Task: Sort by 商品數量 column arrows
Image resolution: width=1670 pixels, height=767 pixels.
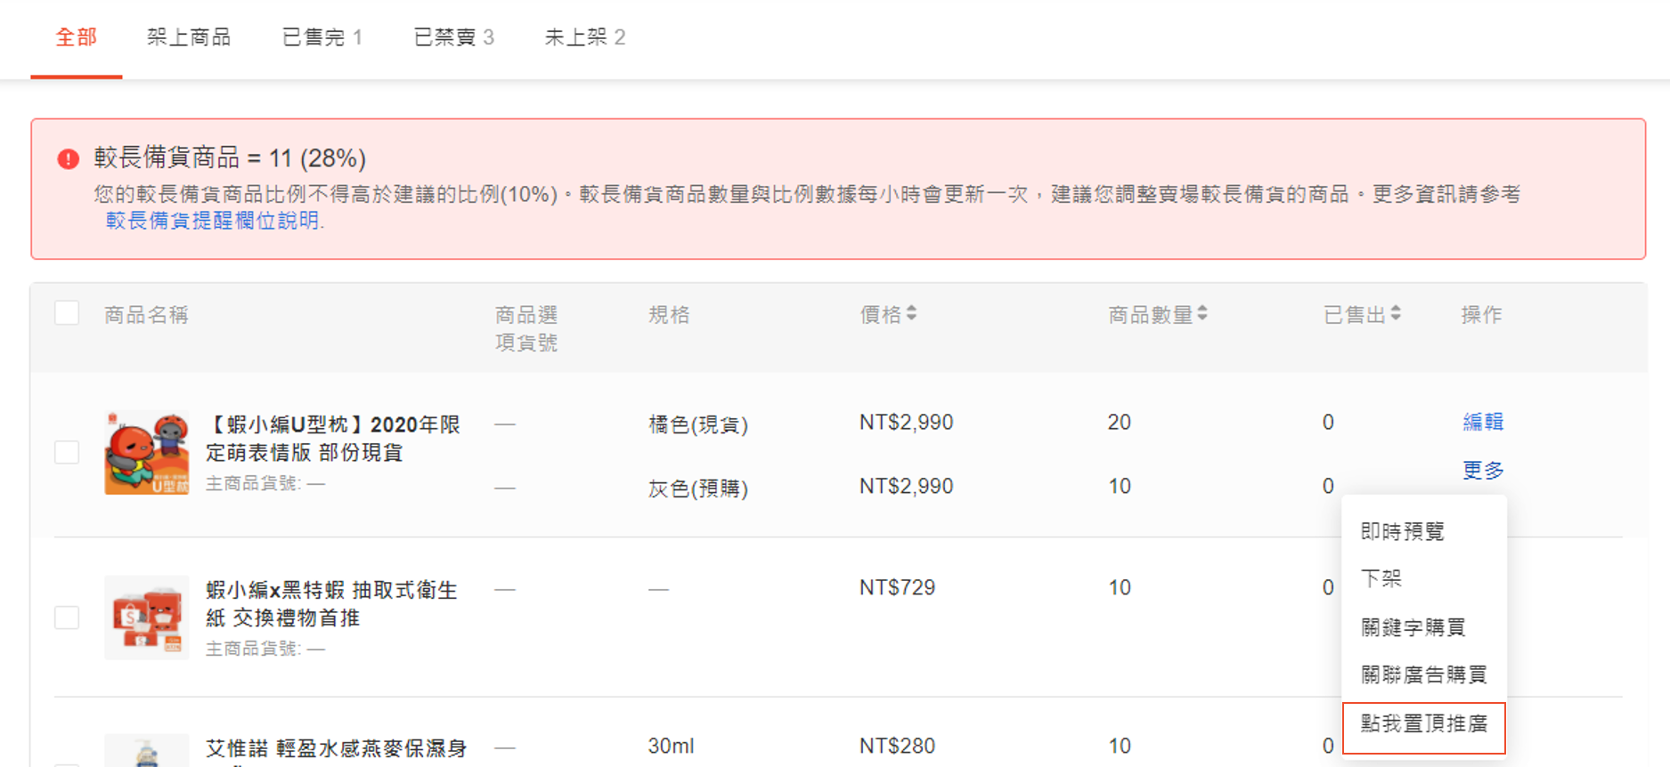Action: [x=1202, y=313]
